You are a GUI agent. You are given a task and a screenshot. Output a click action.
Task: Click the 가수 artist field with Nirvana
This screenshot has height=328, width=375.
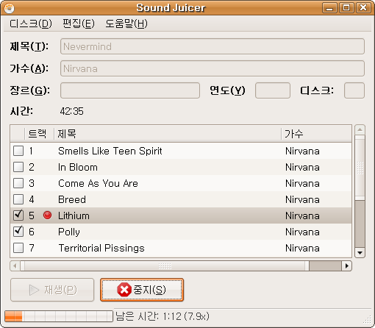[x=213, y=68]
